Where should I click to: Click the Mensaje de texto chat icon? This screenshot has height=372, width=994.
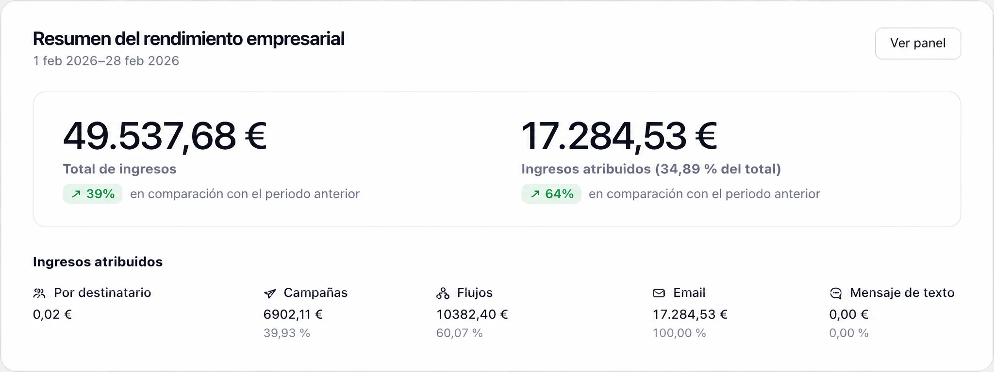[x=836, y=293]
